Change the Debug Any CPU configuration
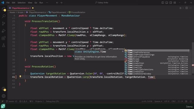This screenshot has width=194, height=109. [52, 101]
